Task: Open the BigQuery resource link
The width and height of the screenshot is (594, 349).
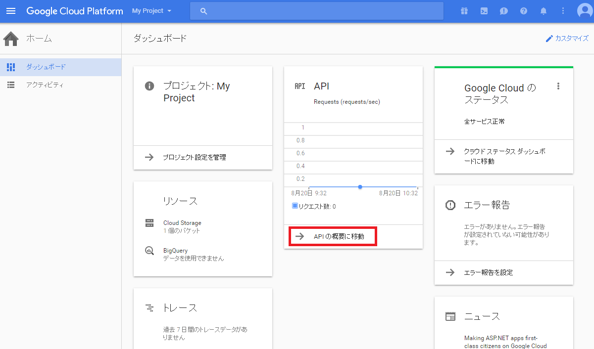Action: click(175, 251)
